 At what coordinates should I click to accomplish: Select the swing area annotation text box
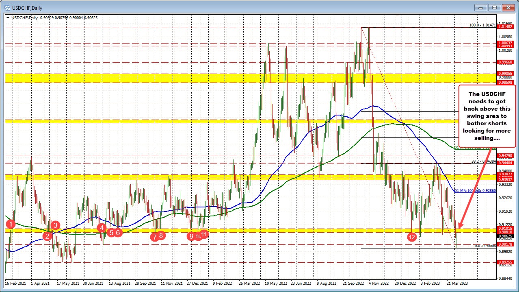coord(487,116)
